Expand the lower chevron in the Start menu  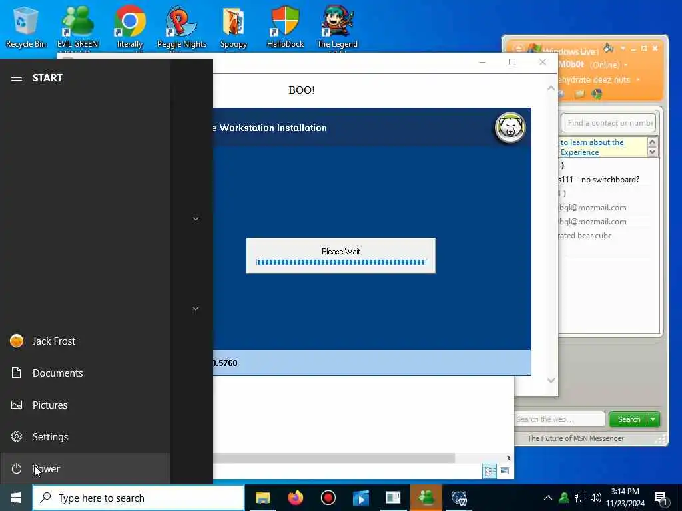196,309
